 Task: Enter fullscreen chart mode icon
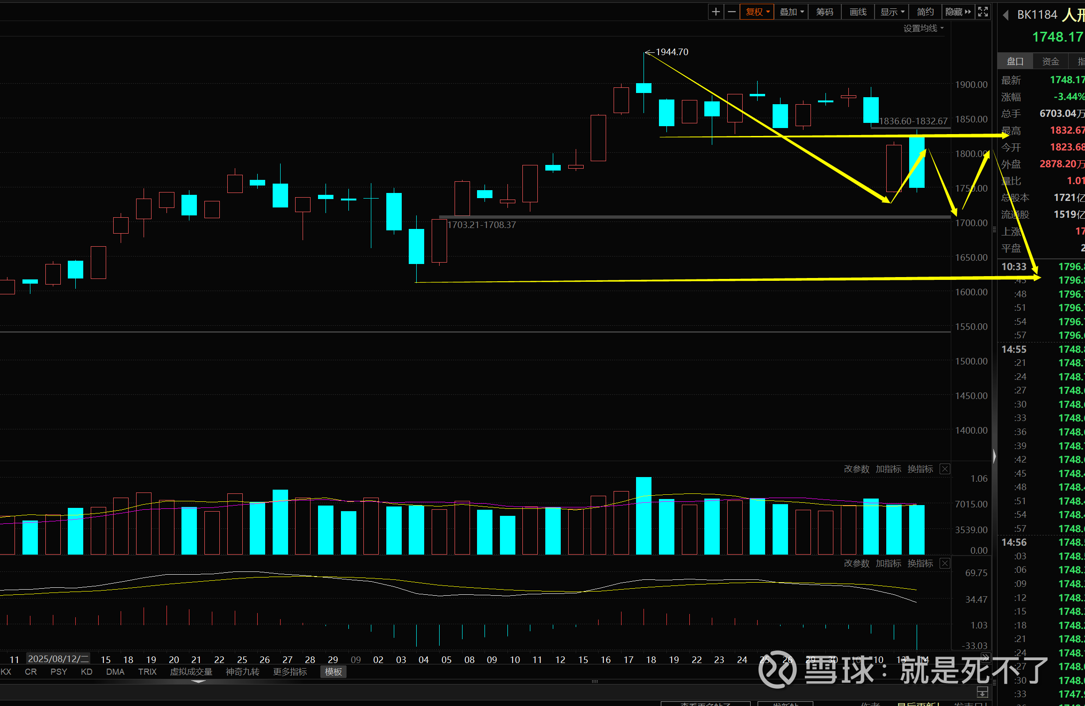coord(983,12)
